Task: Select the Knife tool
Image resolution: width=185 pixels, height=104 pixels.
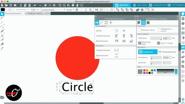Action: [2, 49]
